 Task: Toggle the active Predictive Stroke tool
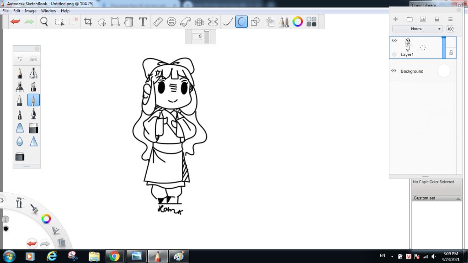tap(241, 22)
